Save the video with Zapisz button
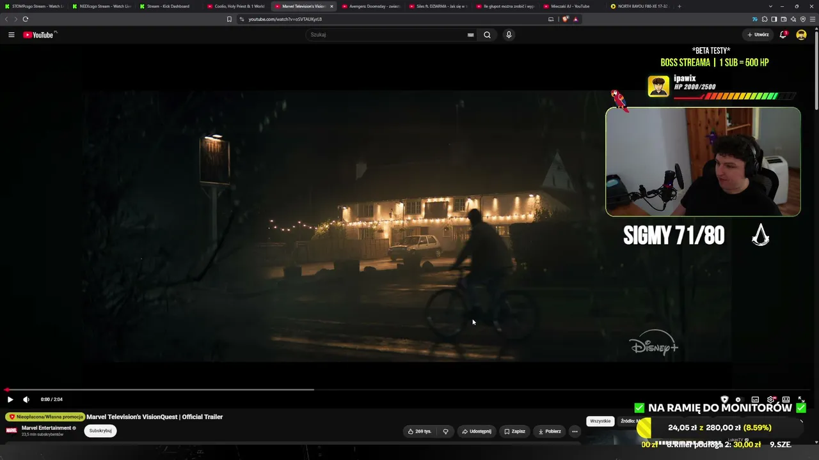This screenshot has width=819, height=460. 514,431
